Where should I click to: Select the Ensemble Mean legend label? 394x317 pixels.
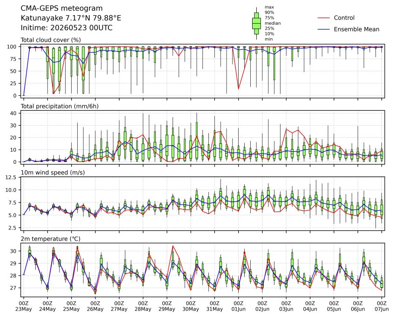click(357, 29)
